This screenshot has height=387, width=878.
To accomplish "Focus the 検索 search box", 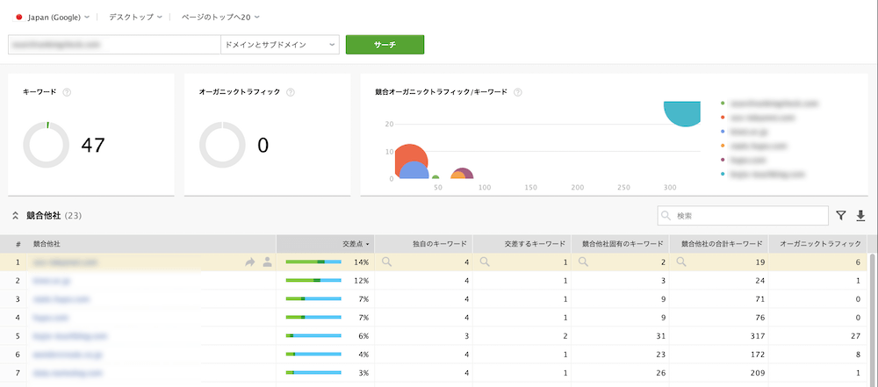I will click(743, 216).
